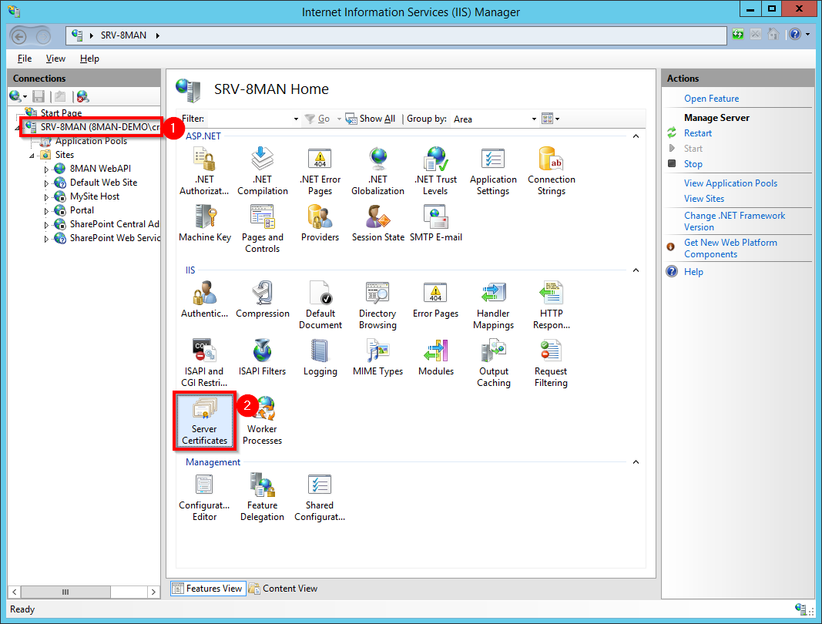Image resolution: width=822 pixels, height=624 pixels.
Task: Expand the MySite Host node
Action: tap(46, 197)
